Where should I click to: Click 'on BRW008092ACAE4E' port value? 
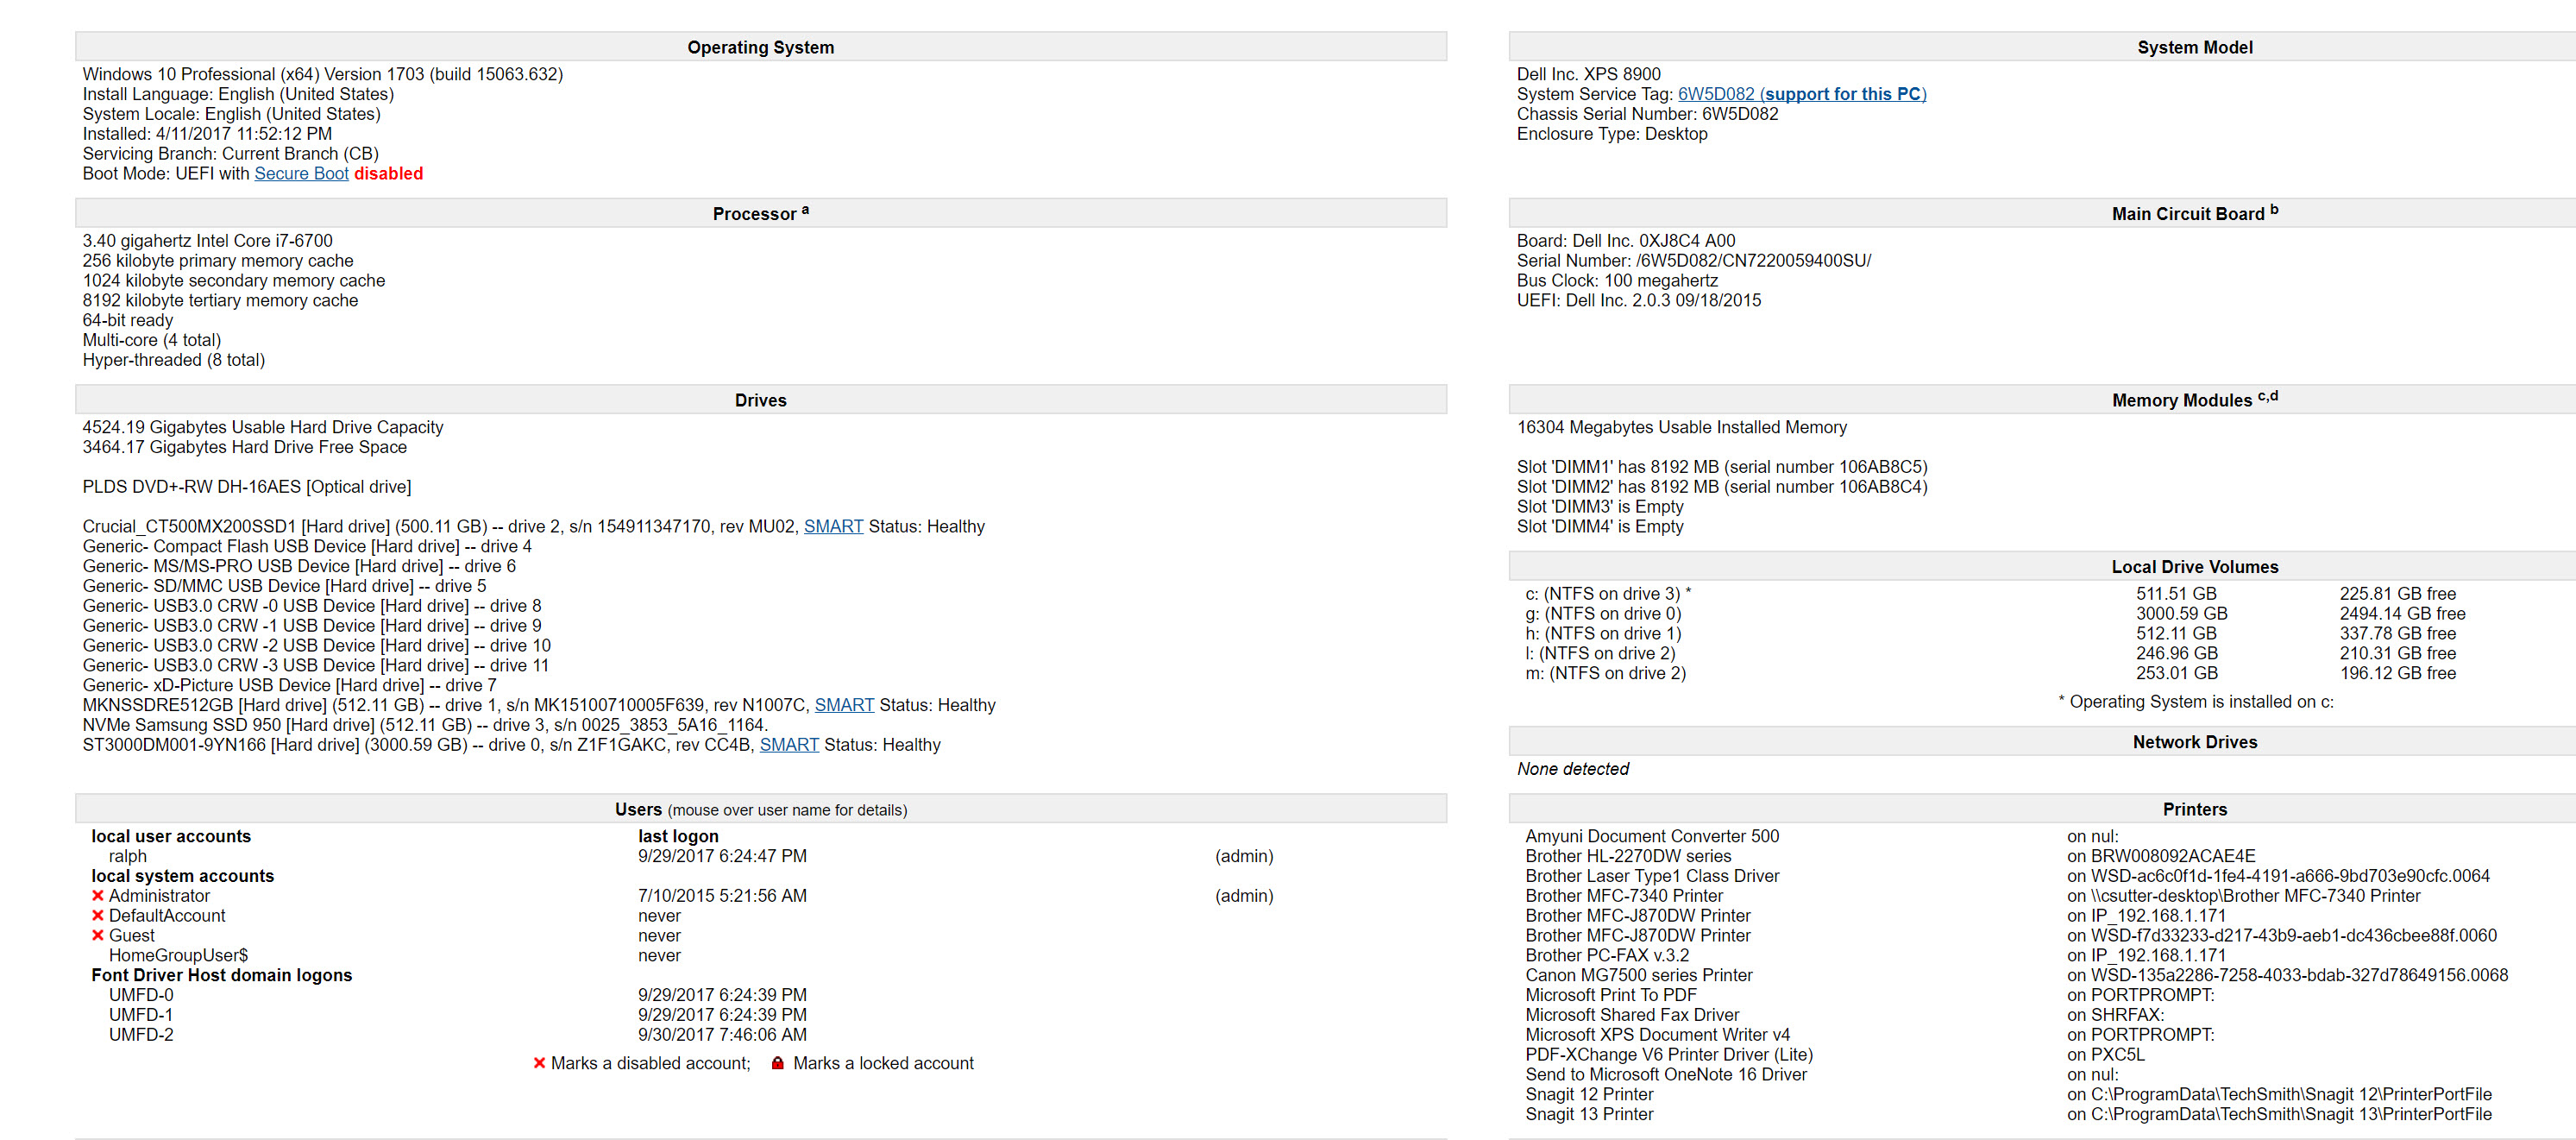(2161, 856)
